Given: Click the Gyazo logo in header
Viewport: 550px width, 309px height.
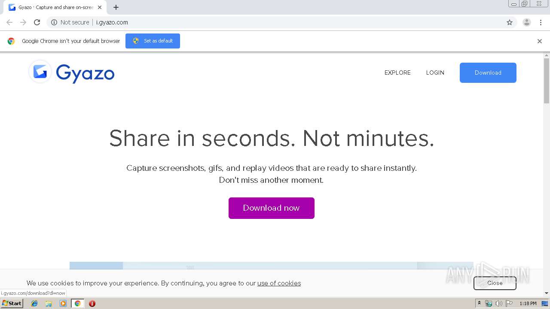Looking at the screenshot, I should [72, 72].
